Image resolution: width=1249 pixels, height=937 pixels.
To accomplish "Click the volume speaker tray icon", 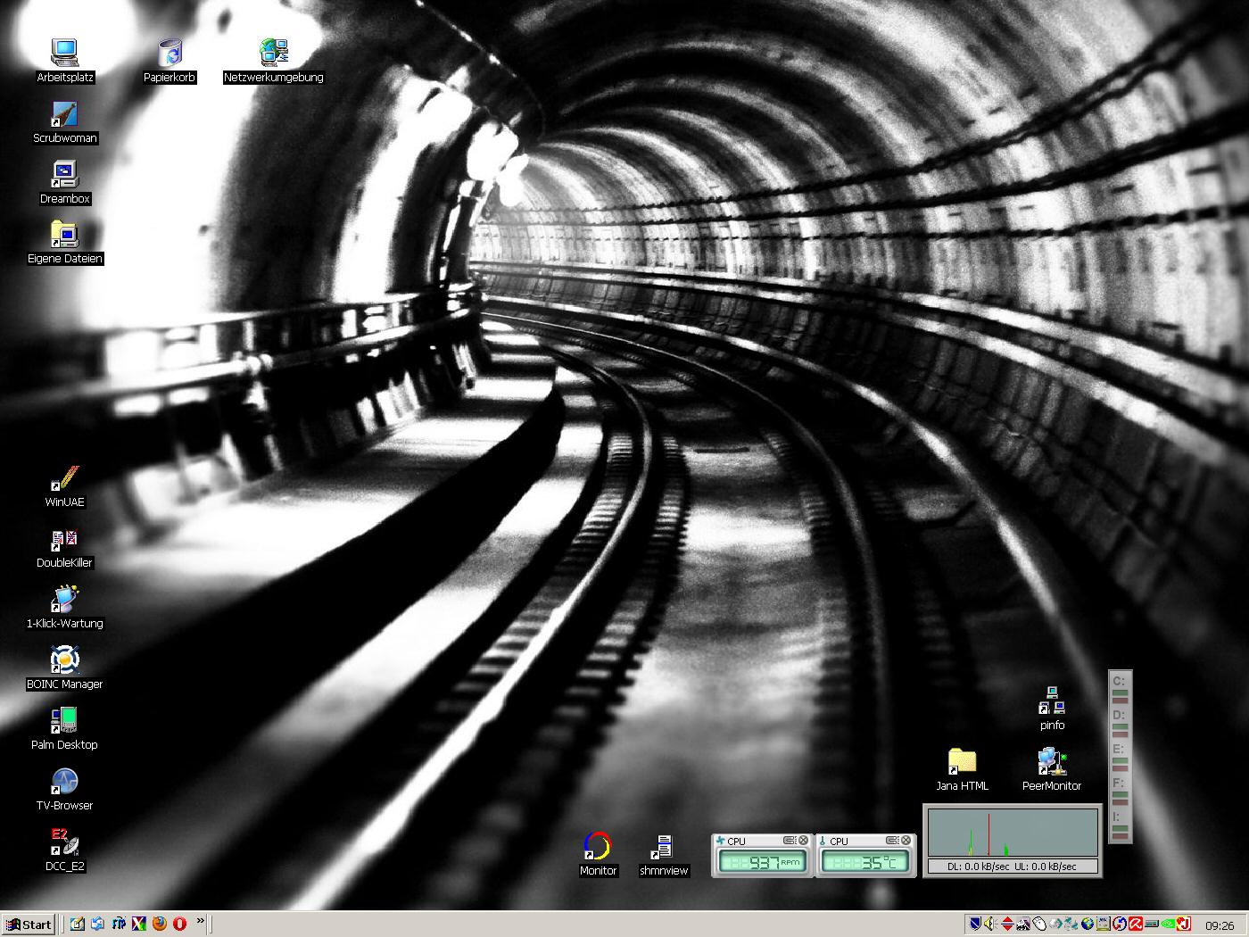I will point(989,925).
